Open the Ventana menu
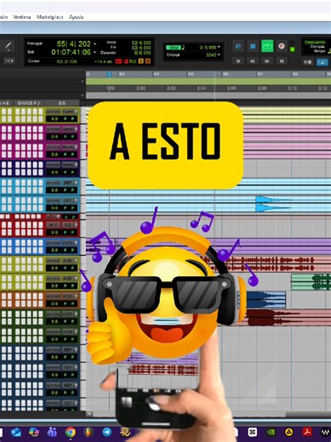This screenshot has height=442, width=331. coord(22,17)
